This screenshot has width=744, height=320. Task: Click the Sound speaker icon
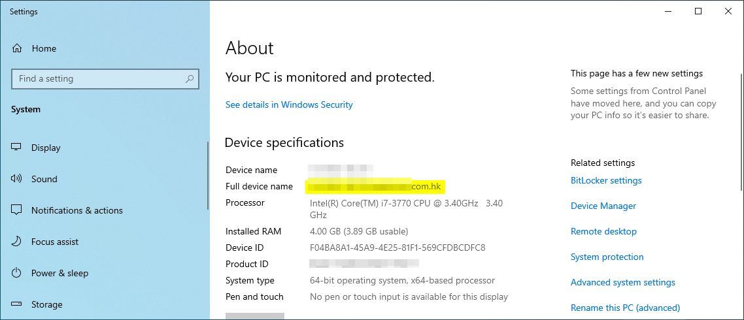point(17,179)
